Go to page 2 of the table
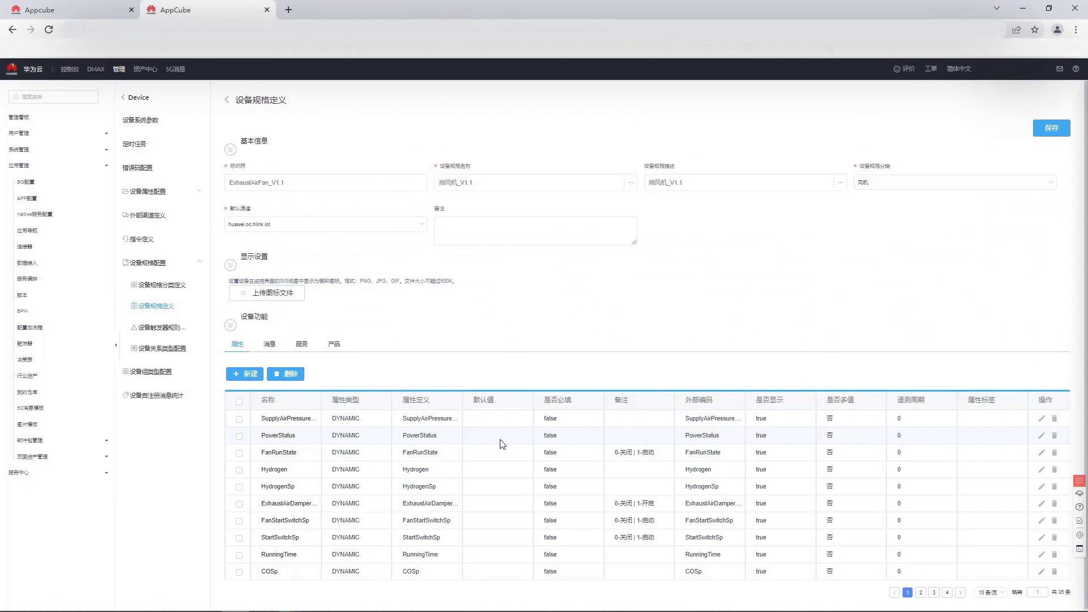Screen dimensions: 1088x612 point(921,593)
